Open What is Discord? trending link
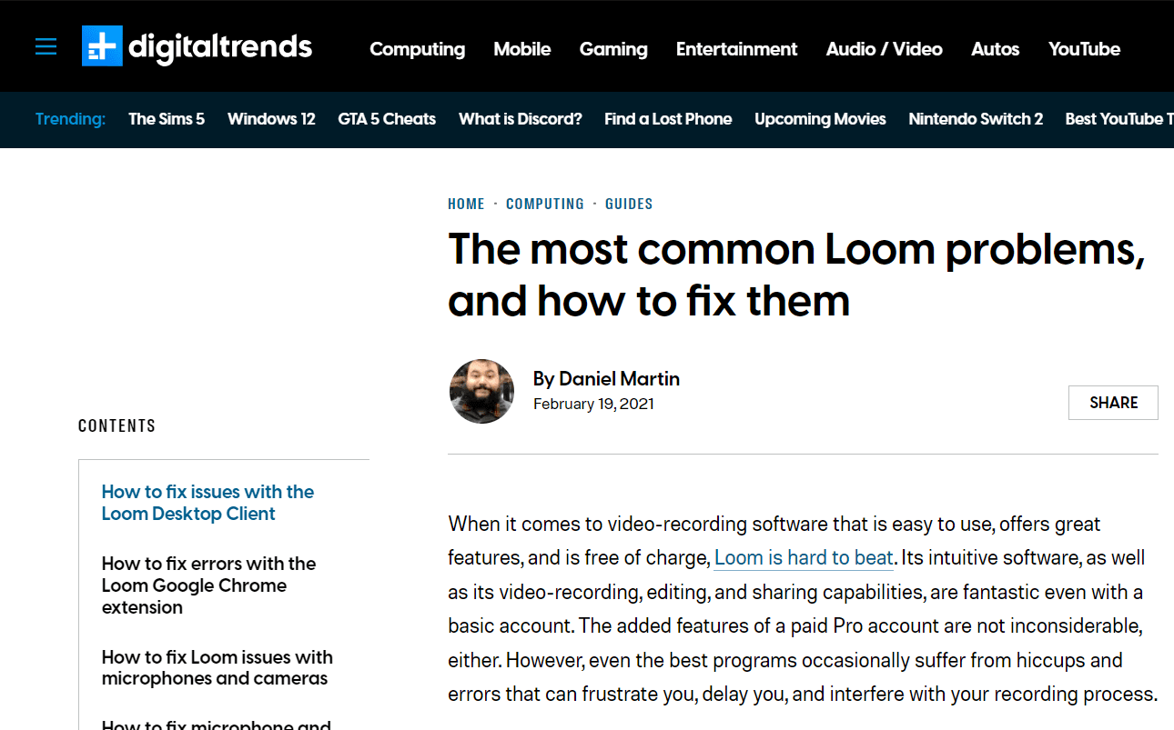 (520, 119)
